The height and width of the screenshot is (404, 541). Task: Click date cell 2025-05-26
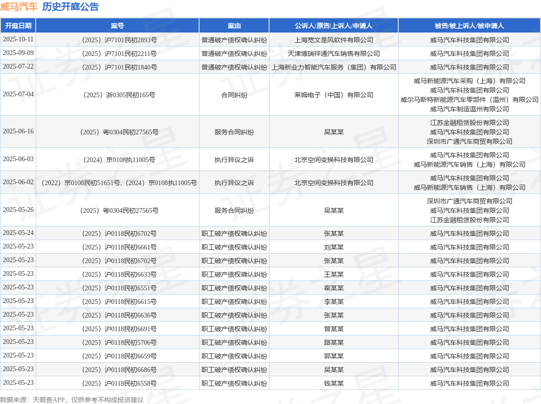pos(18,210)
